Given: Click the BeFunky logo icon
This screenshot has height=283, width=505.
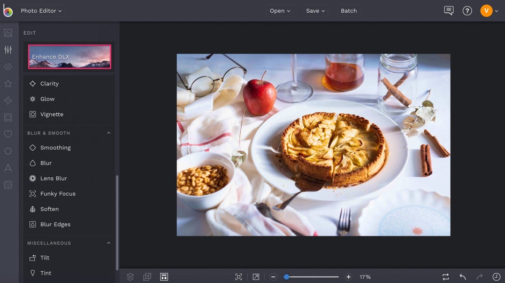Looking at the screenshot, I should pos(7,11).
